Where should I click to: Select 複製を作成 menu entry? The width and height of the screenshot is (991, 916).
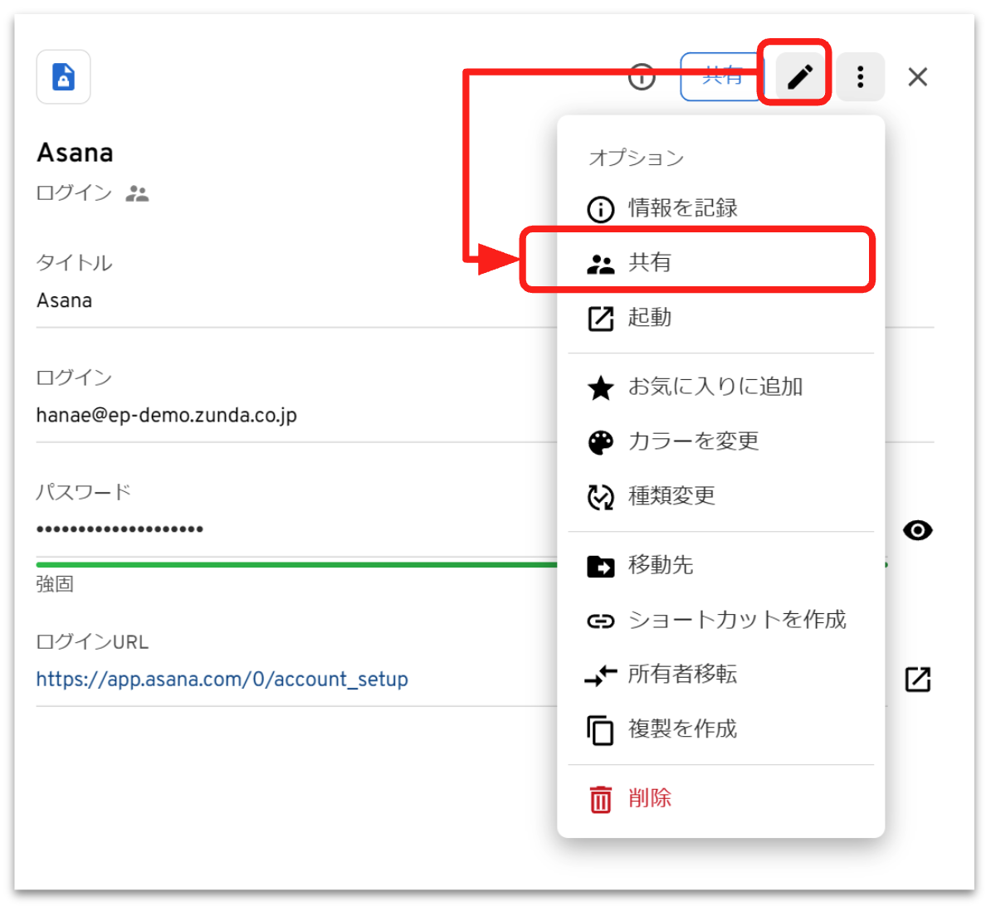point(720,729)
